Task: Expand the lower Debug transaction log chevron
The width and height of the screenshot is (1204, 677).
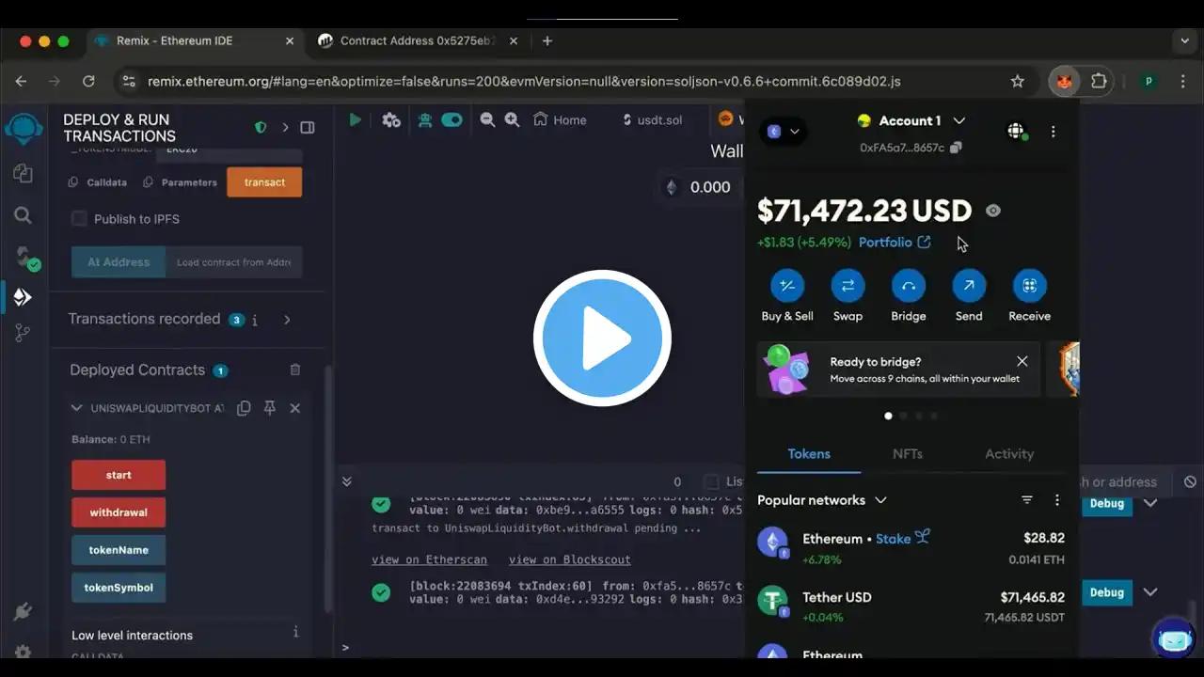Action: tap(1149, 592)
